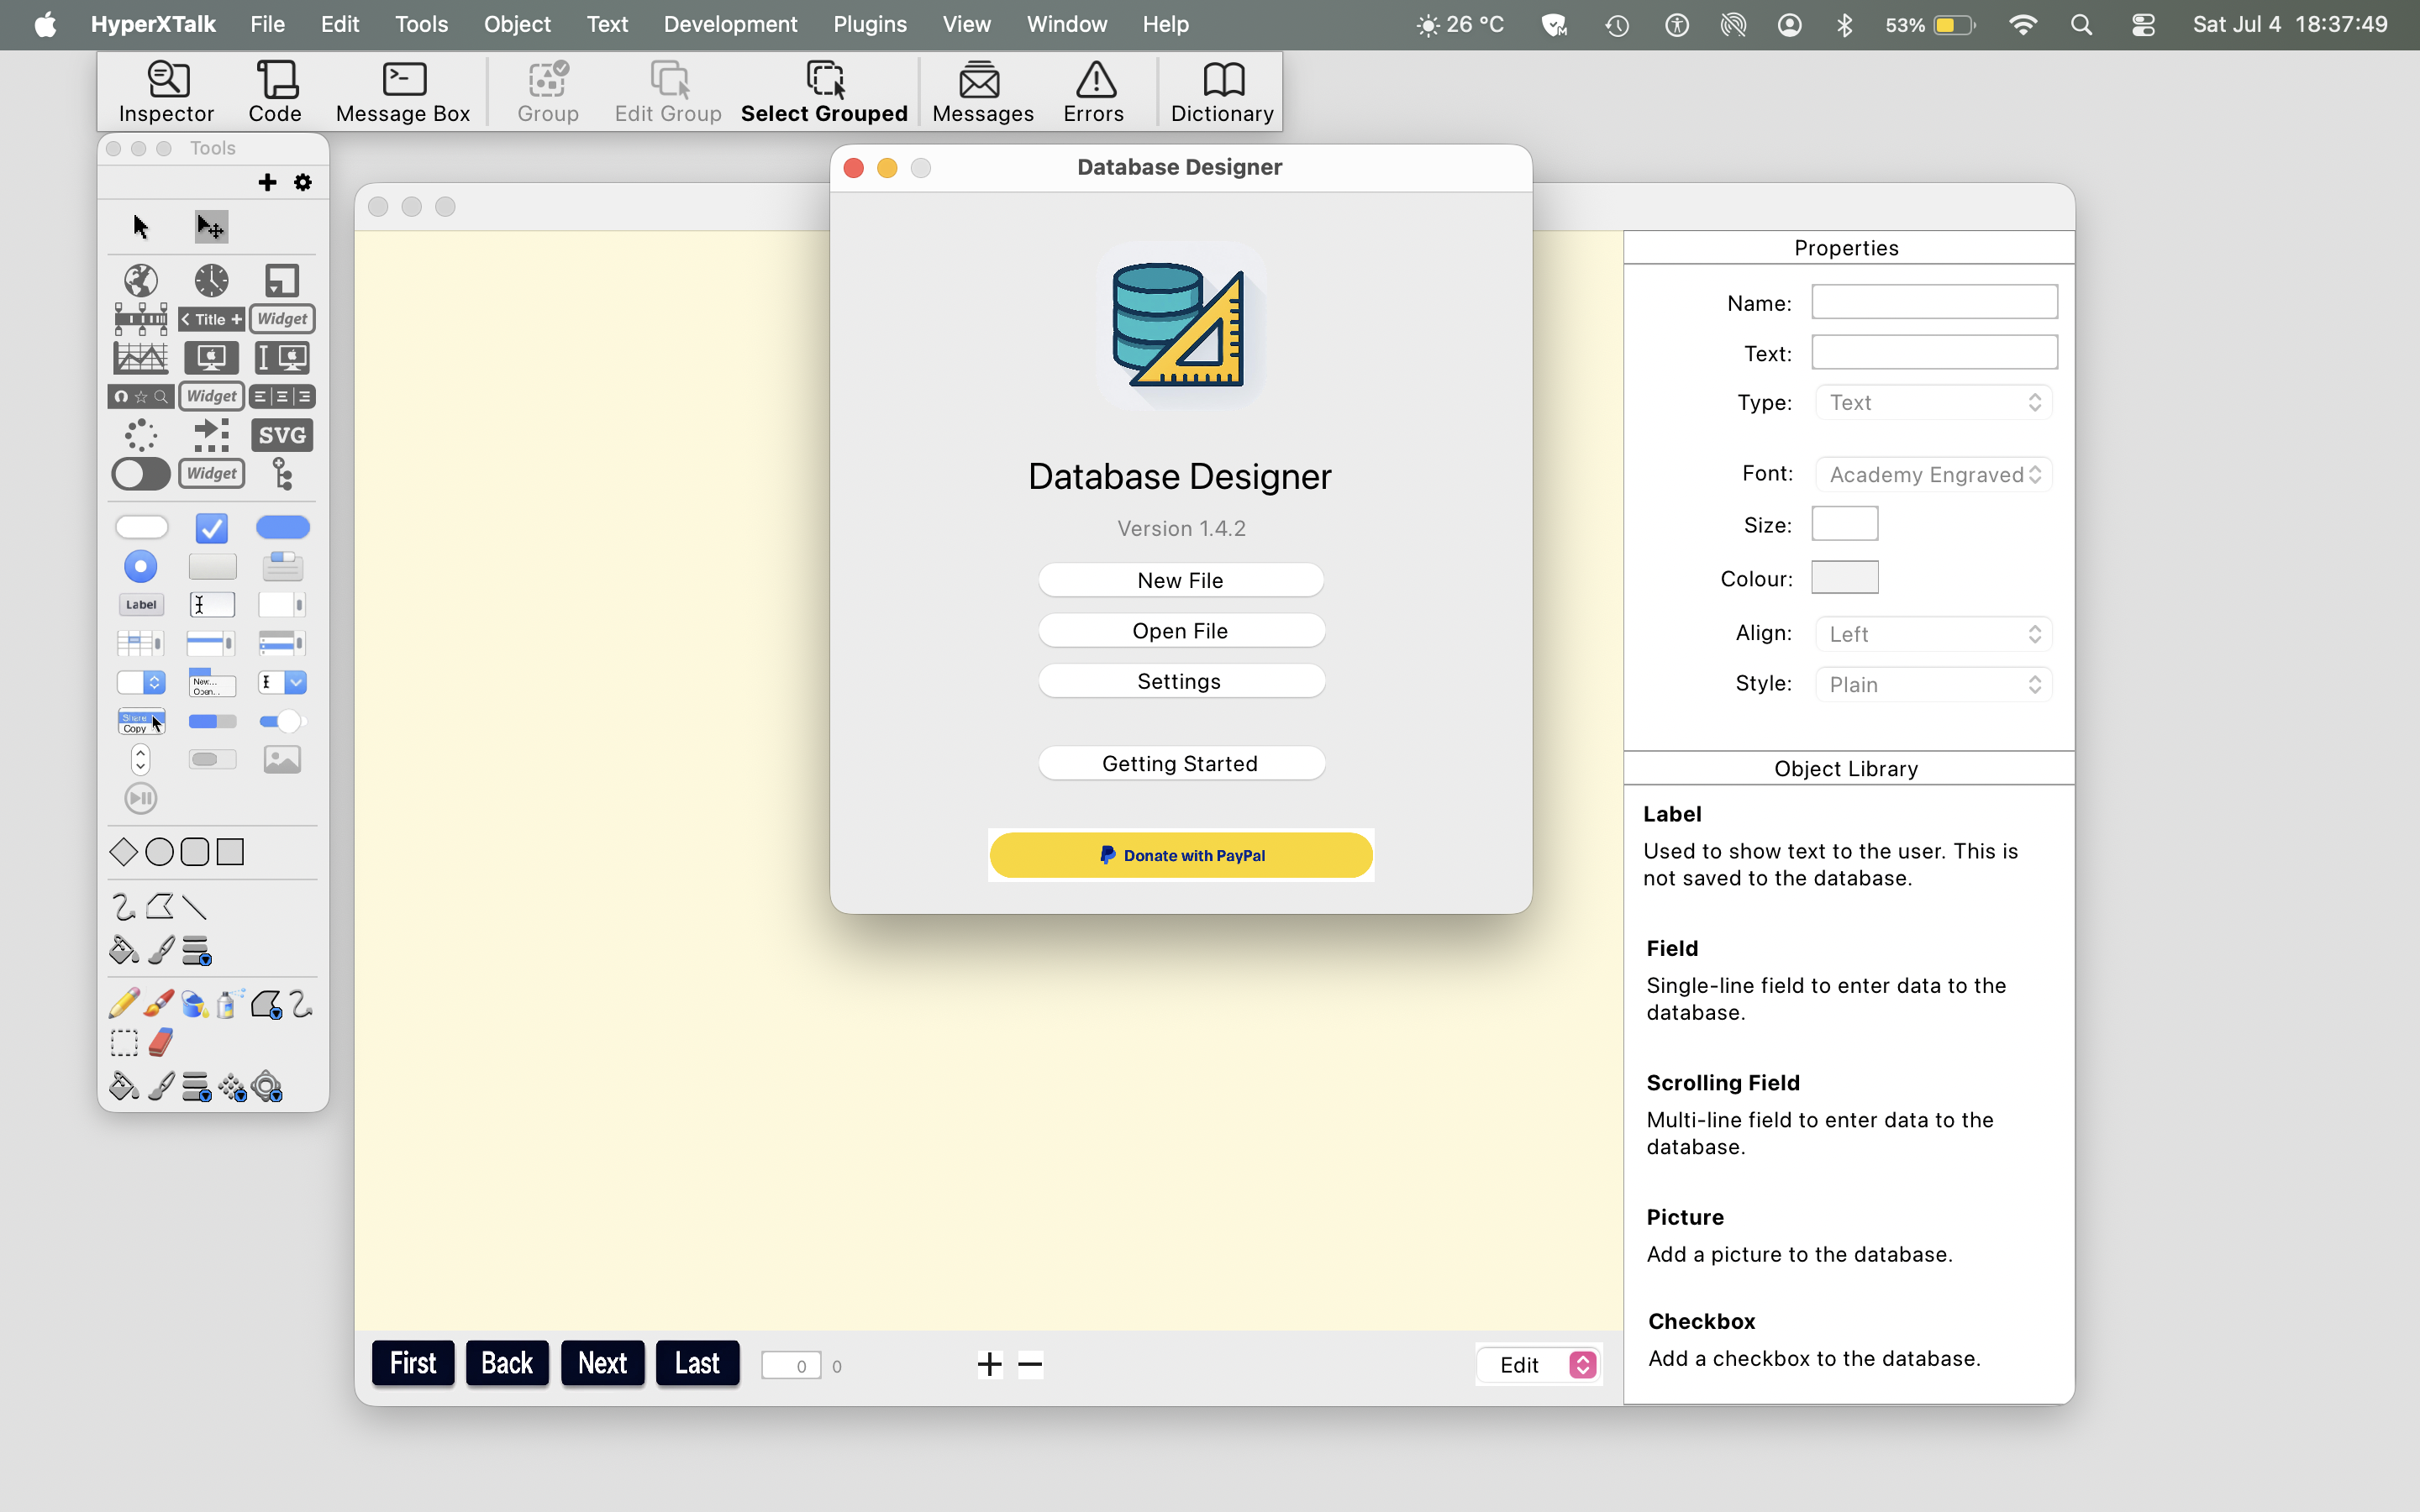
Task: Add a card with the plus button
Action: tap(989, 1364)
